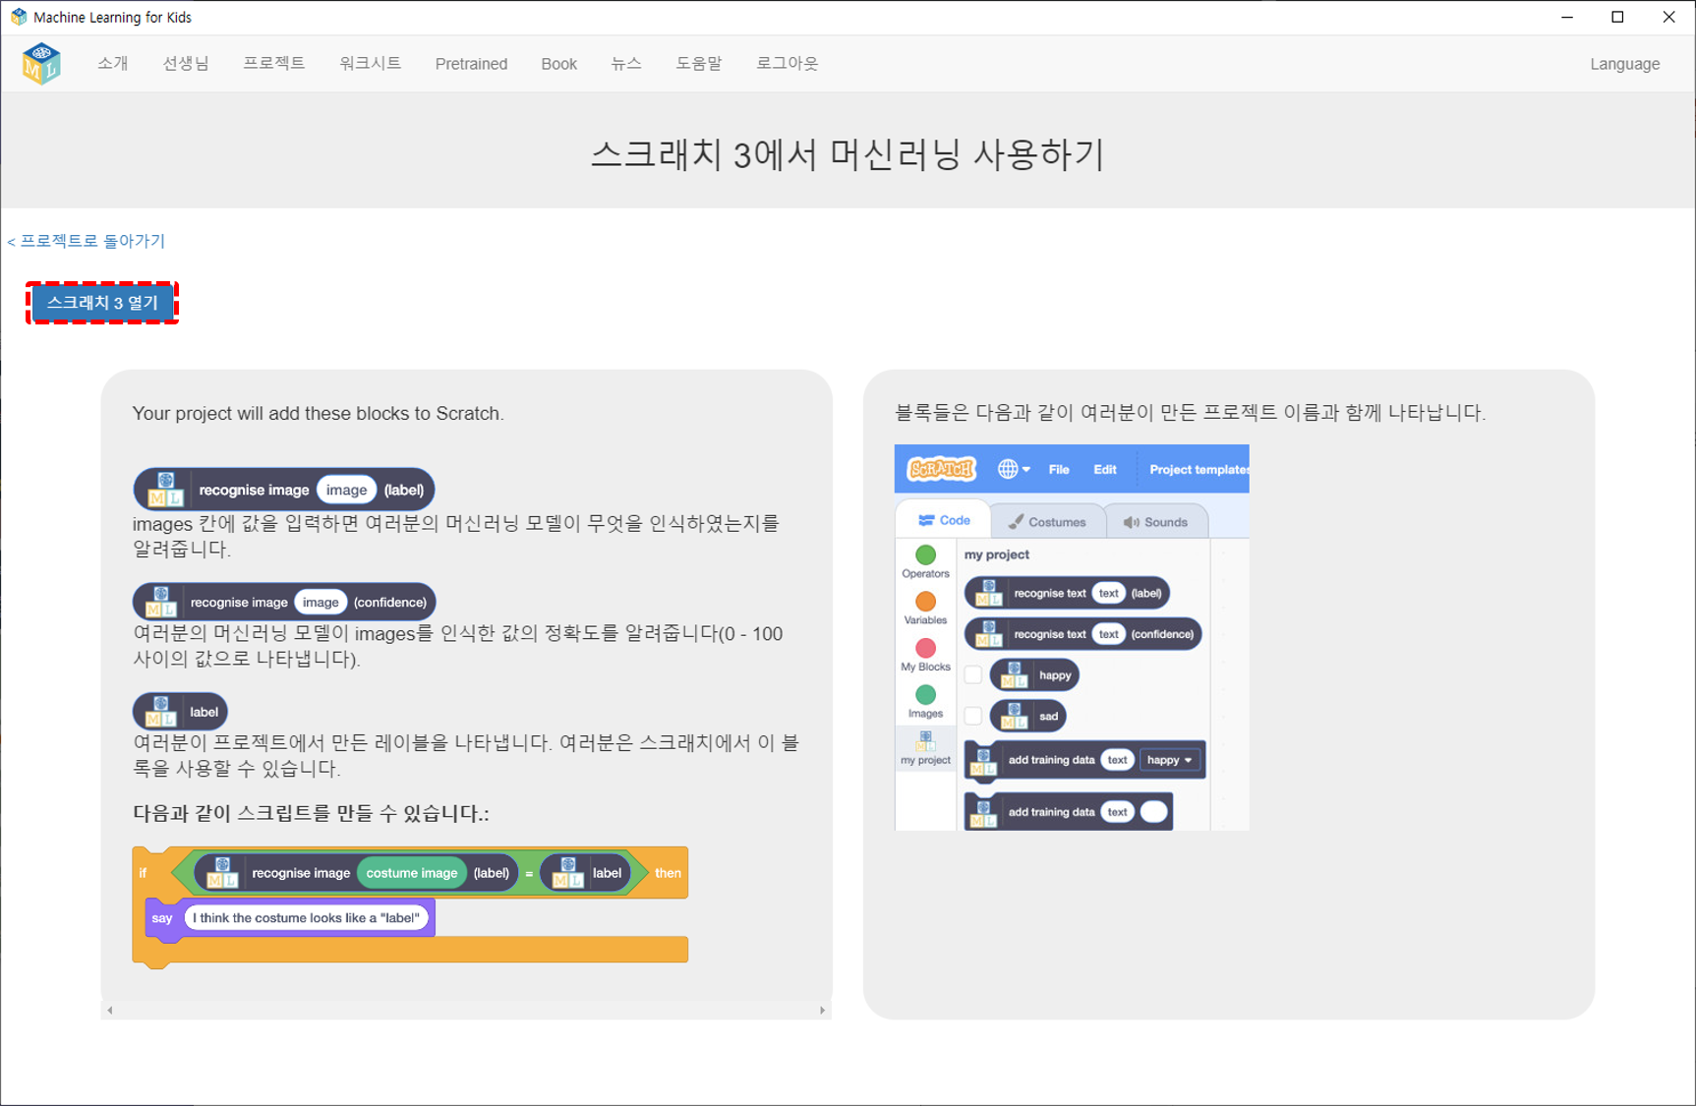This screenshot has height=1106, width=1696.
Task: Open the 프로젝트 menu item
Action: click(x=273, y=64)
